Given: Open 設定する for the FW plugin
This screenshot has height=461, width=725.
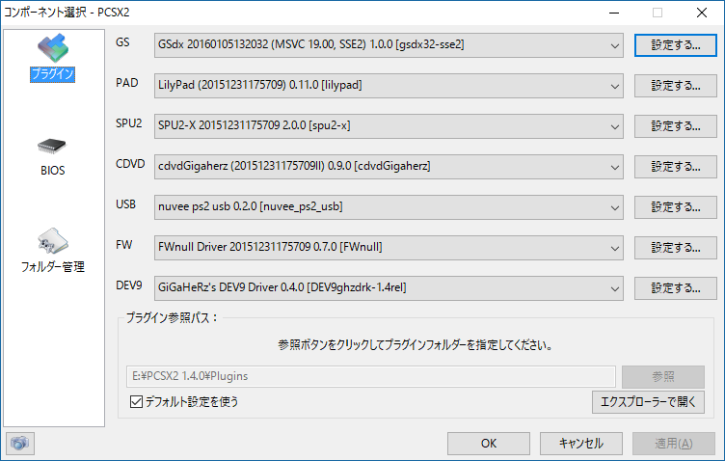Looking at the screenshot, I should [x=676, y=247].
